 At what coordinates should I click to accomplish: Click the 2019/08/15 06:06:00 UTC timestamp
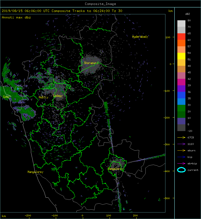26,11
